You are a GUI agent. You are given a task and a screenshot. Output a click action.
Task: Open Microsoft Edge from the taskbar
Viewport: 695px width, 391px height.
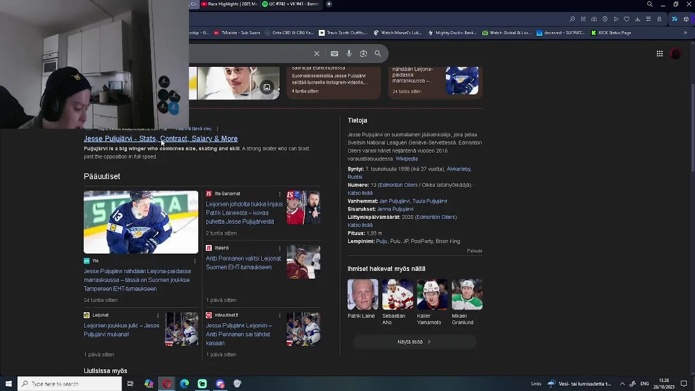coord(185,384)
